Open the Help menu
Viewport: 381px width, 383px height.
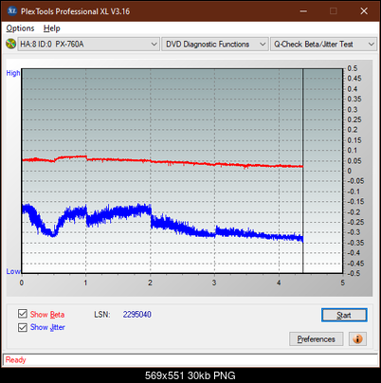(x=52, y=28)
